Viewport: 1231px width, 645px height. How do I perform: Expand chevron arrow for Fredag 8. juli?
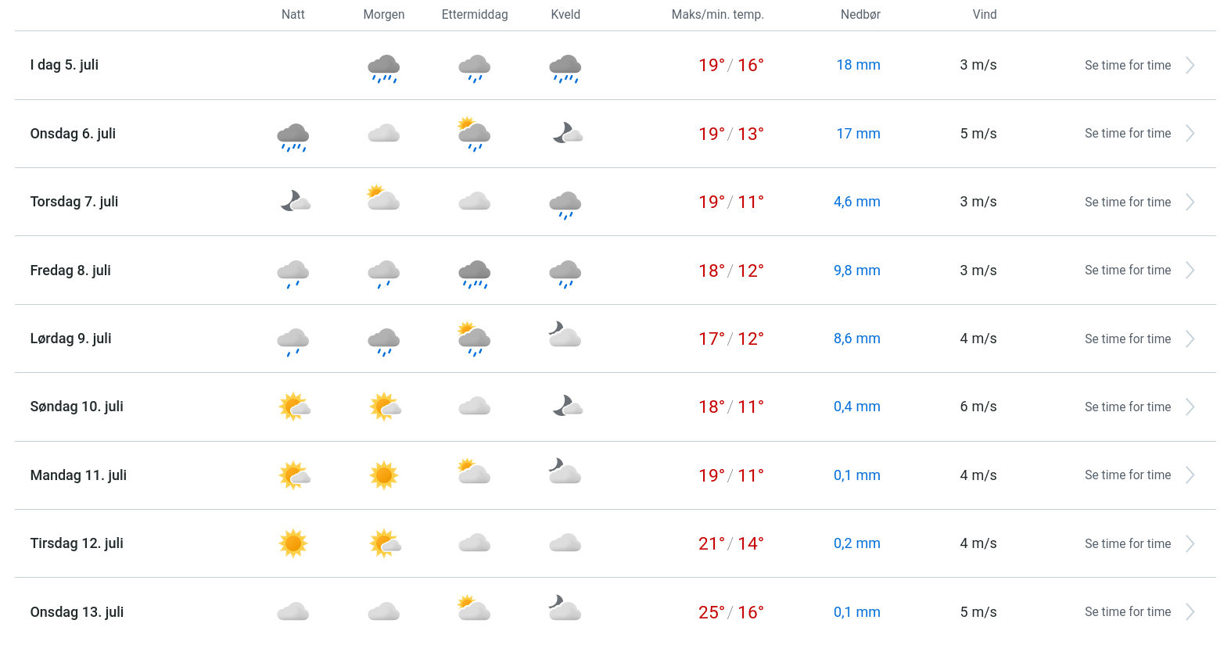click(1190, 271)
